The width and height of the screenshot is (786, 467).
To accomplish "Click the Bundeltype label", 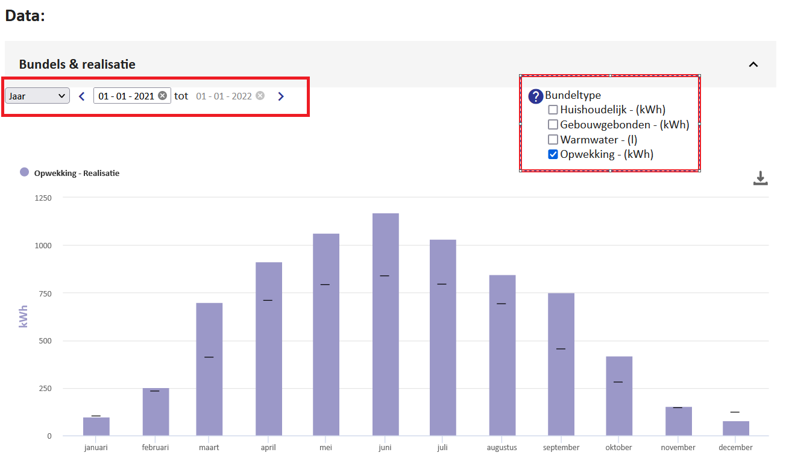I will pyautogui.click(x=573, y=95).
